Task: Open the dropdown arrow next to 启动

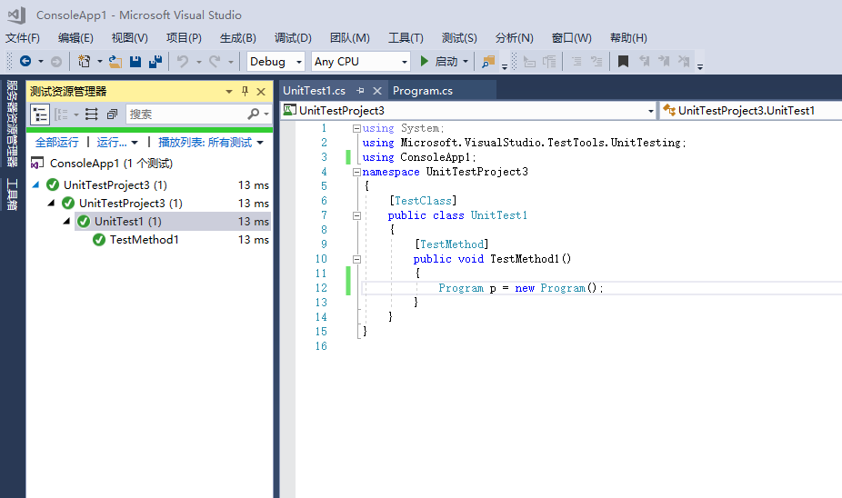Action: point(465,61)
